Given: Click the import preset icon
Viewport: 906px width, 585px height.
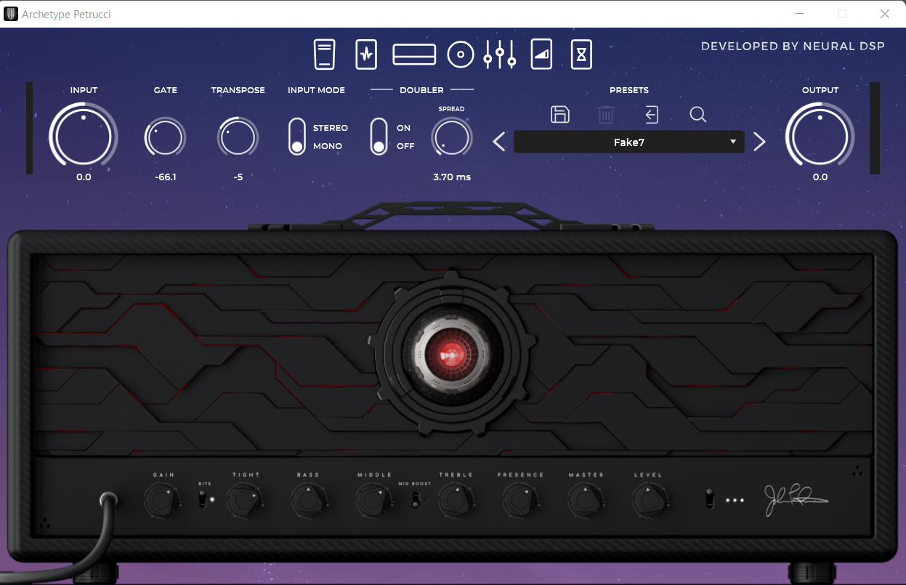Looking at the screenshot, I should (x=652, y=114).
